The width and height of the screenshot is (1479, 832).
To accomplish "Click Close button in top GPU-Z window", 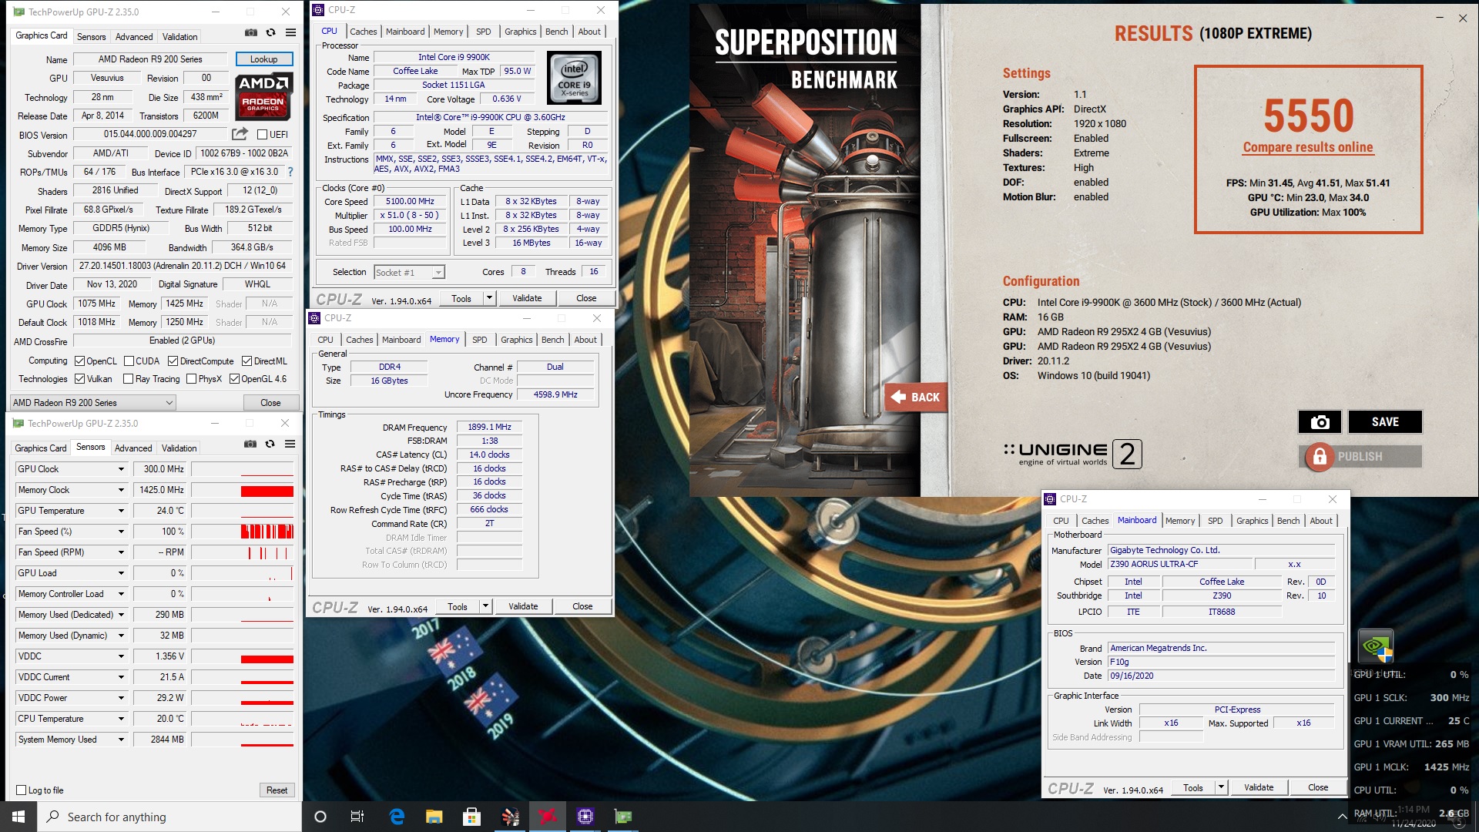I will pos(270,402).
